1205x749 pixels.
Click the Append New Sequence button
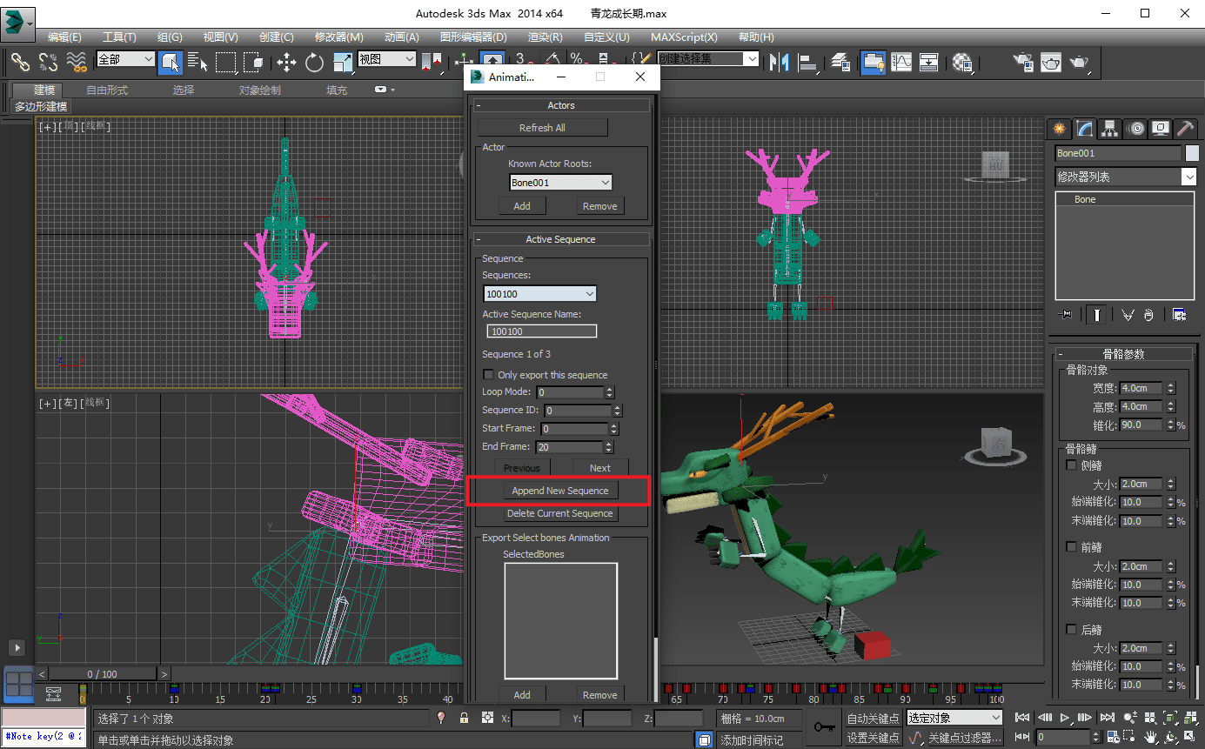coord(560,491)
